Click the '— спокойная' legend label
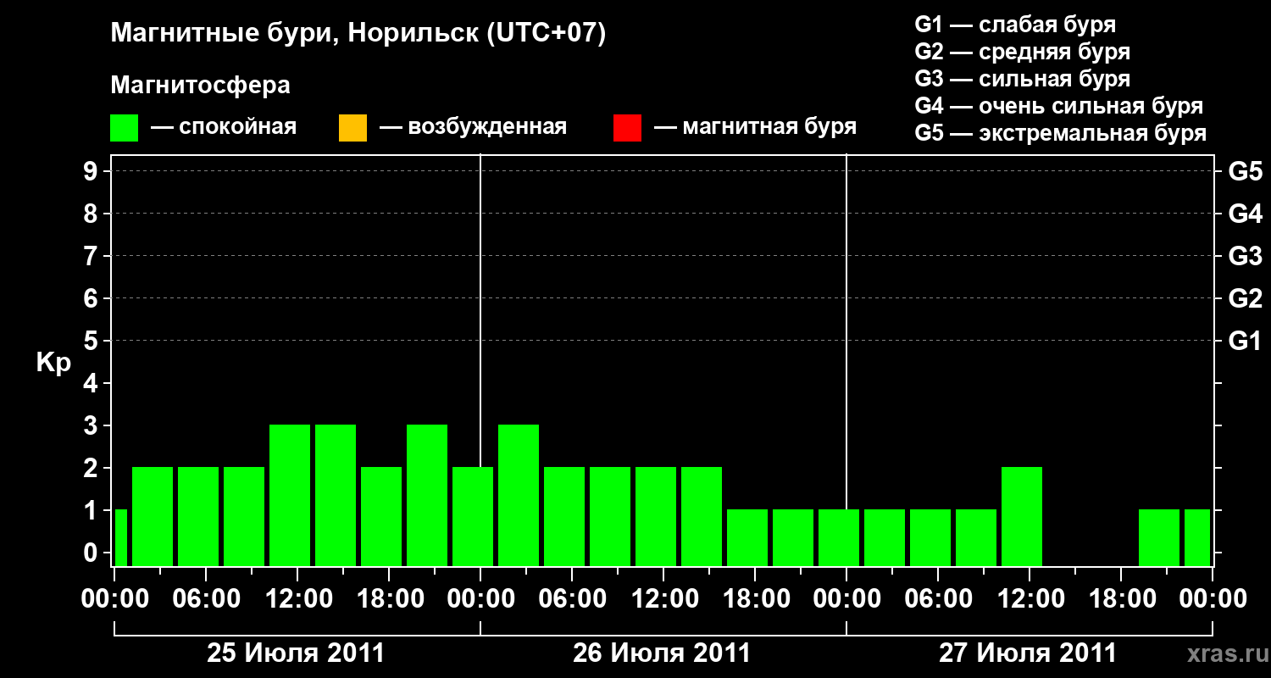 pos(224,127)
